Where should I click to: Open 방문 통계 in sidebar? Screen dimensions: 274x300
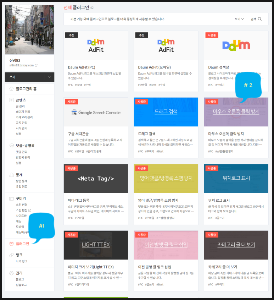tap(22, 181)
